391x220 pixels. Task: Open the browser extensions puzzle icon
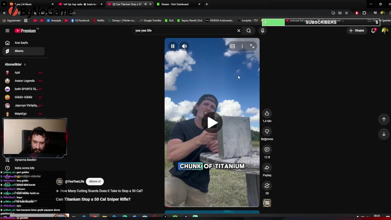364,13
